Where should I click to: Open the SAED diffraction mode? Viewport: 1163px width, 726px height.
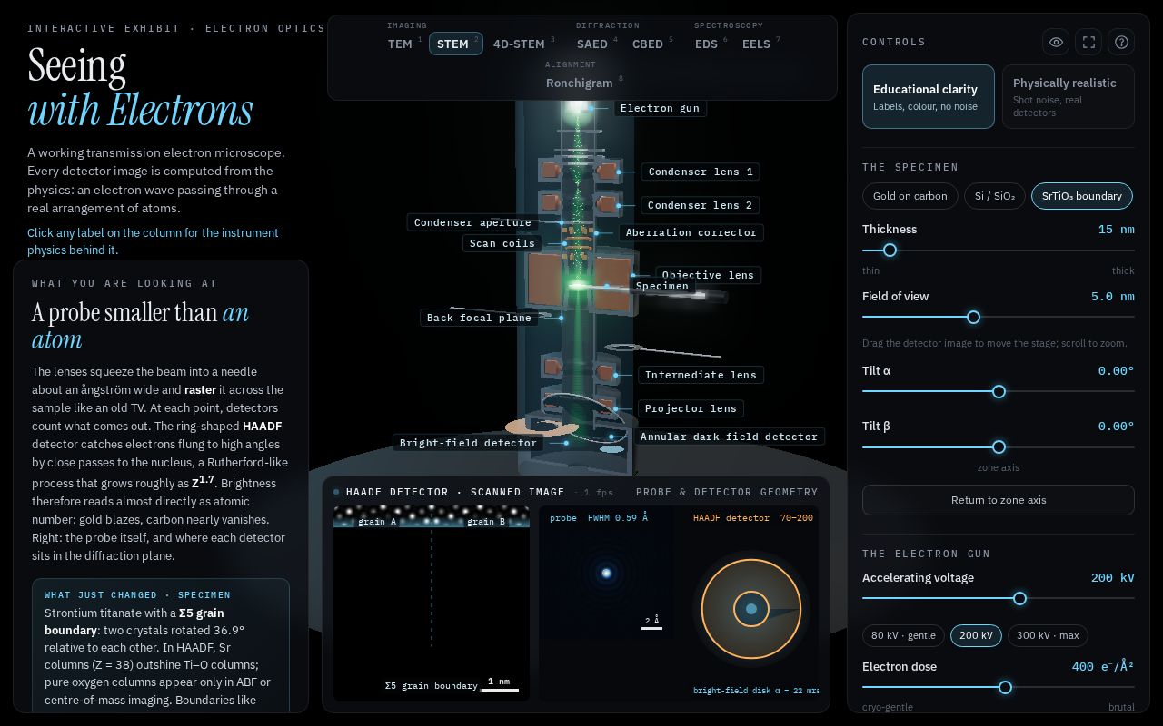[596, 44]
